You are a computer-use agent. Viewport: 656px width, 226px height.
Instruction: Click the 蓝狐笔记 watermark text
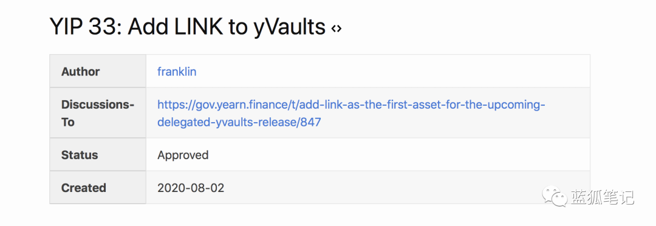(601, 196)
